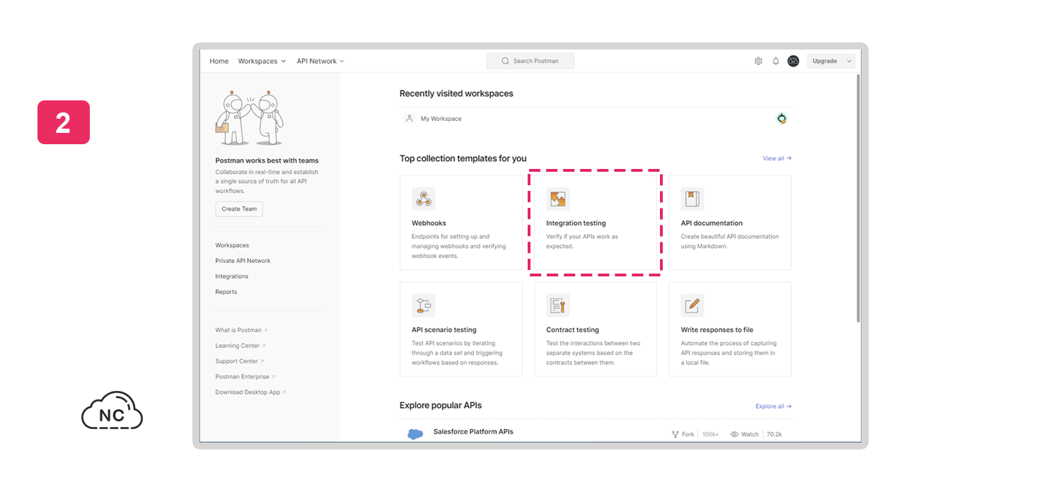Screen dimensions: 1061x492
Task: Open the What is Postman link
Action: tap(241, 330)
